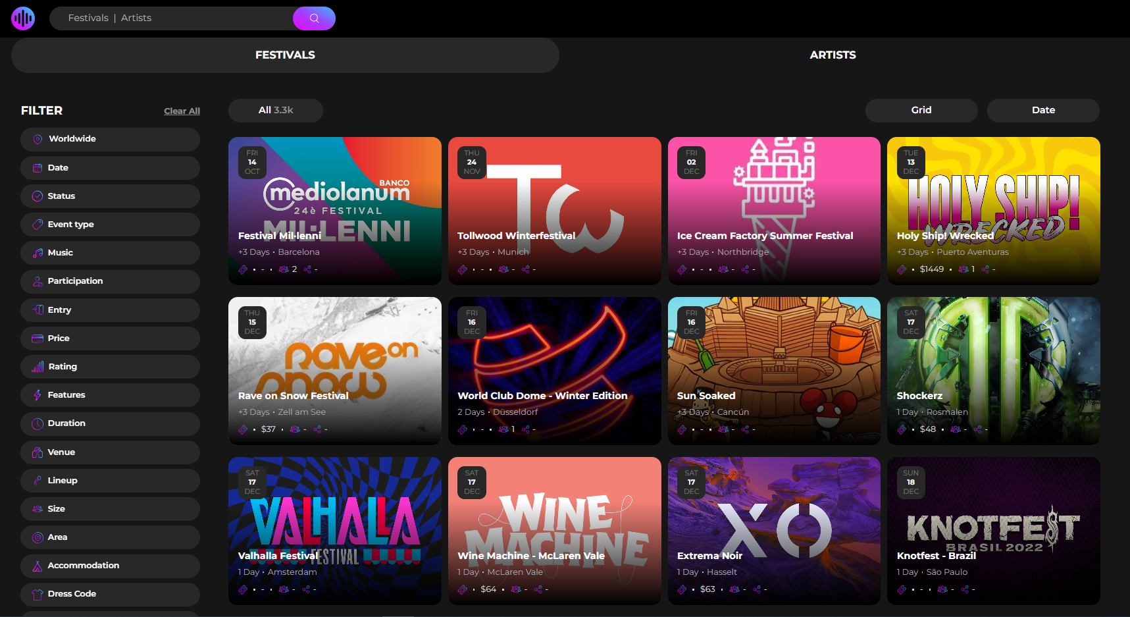This screenshot has width=1130, height=617.
Task: Open the Ice Cream Factory Summer Festival card
Action: [x=774, y=211]
